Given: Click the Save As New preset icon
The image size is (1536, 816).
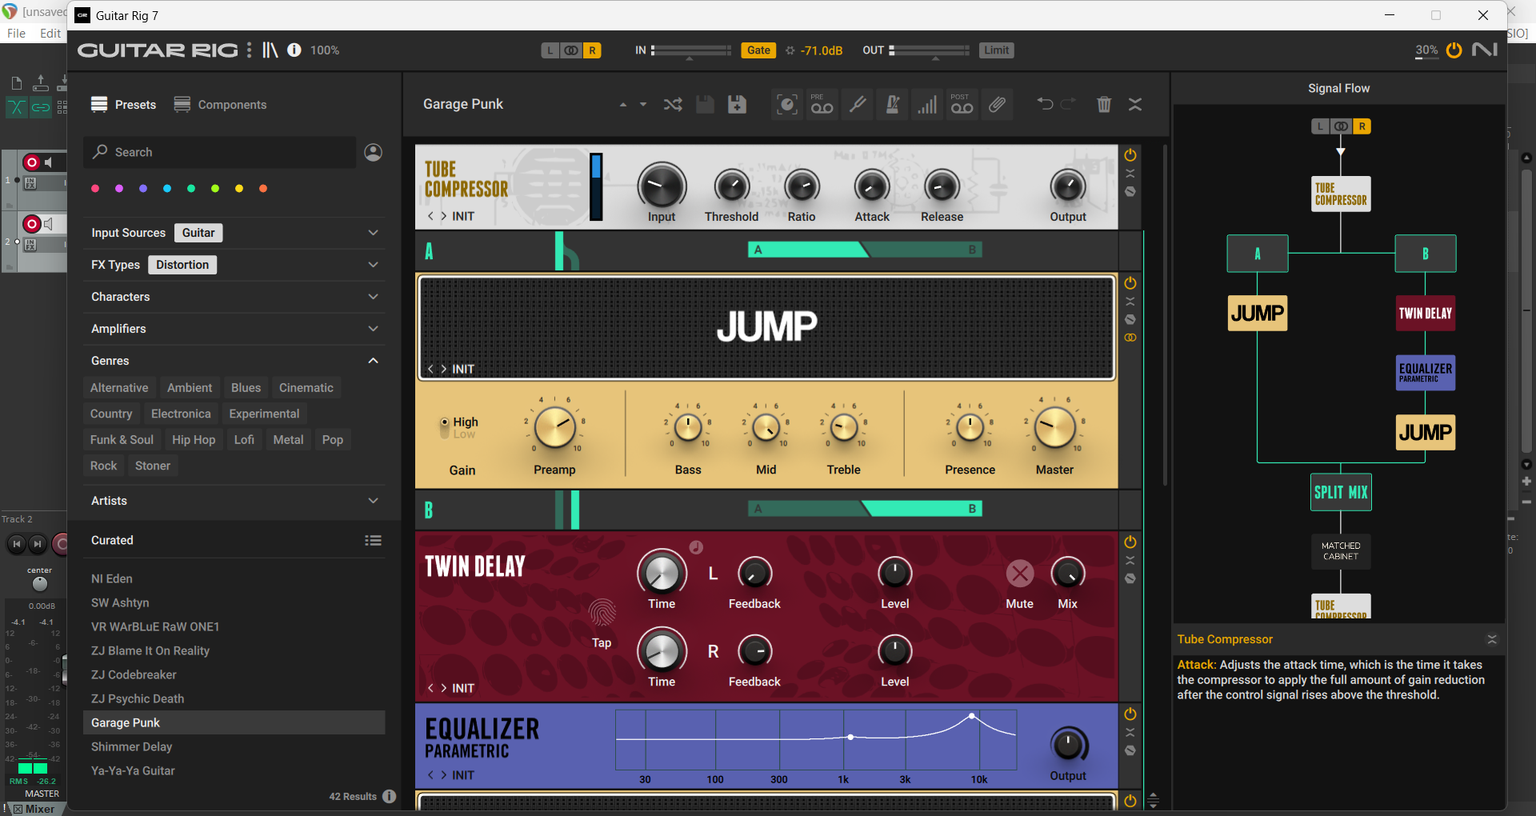Looking at the screenshot, I should click(737, 105).
